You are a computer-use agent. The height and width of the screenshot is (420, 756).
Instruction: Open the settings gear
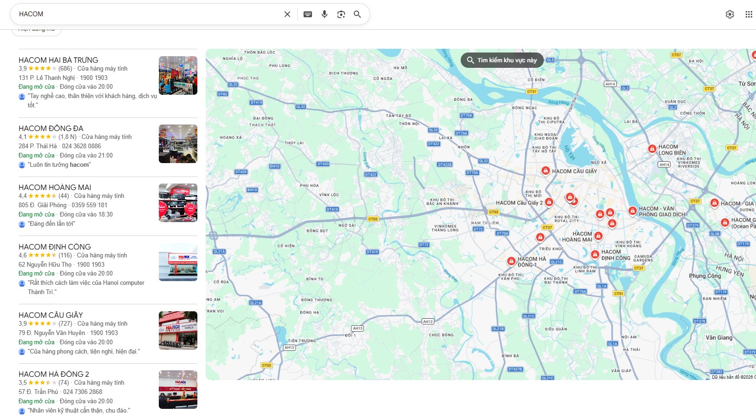pos(730,14)
